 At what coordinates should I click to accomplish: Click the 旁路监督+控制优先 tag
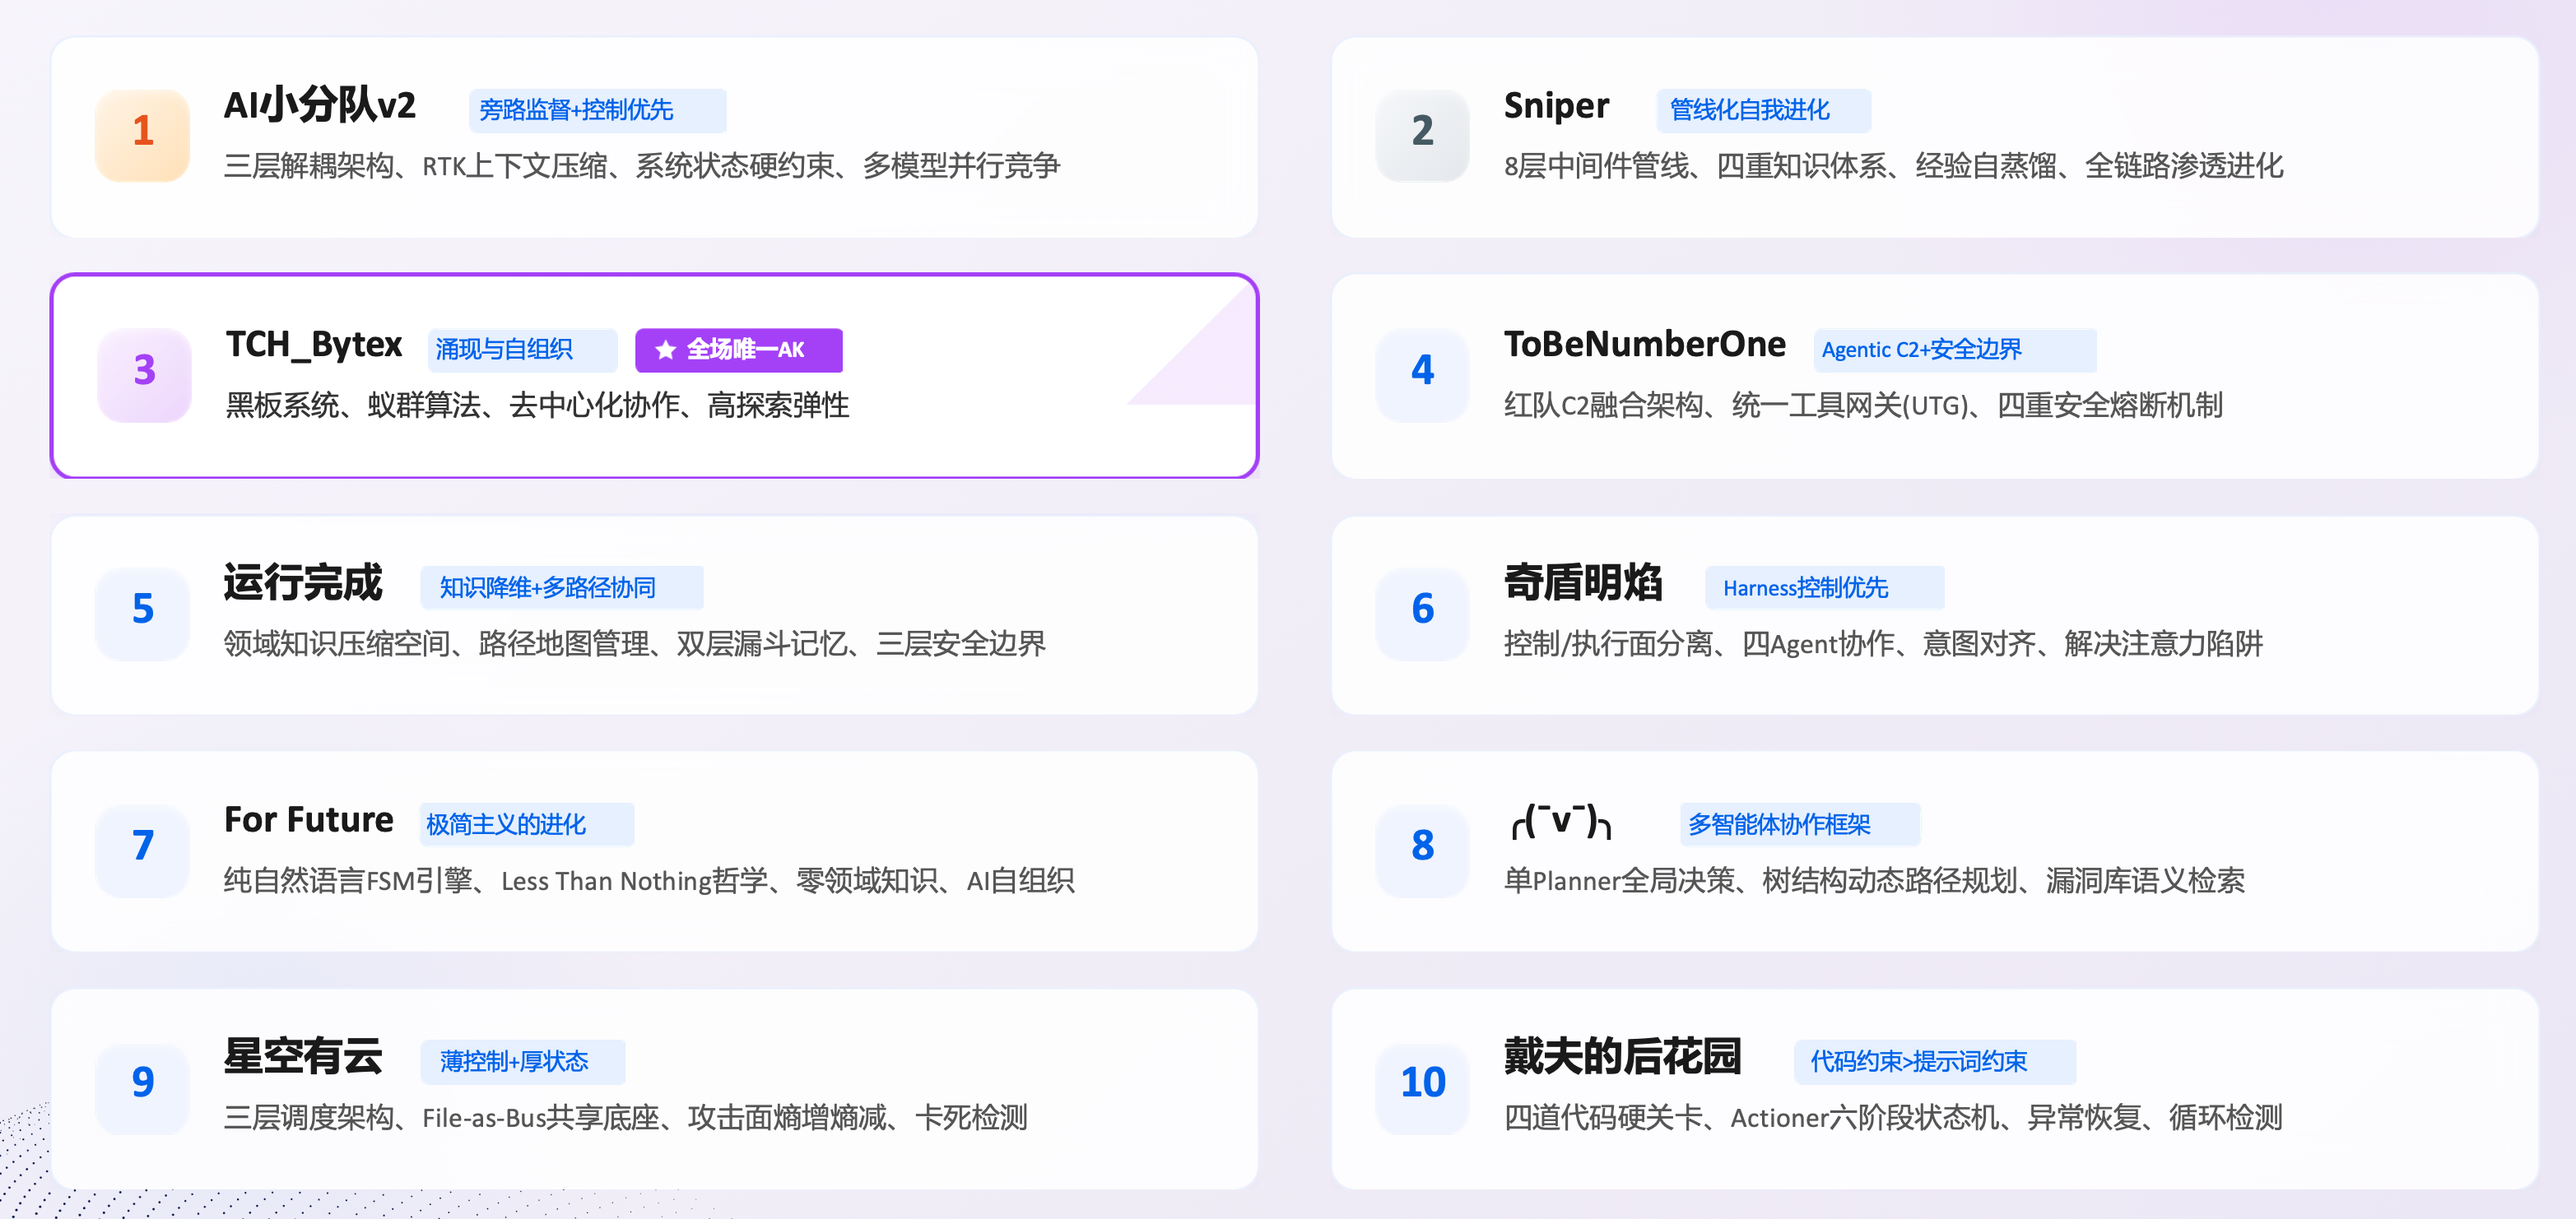[x=597, y=110]
